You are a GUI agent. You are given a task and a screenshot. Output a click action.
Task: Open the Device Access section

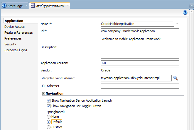click(14, 27)
